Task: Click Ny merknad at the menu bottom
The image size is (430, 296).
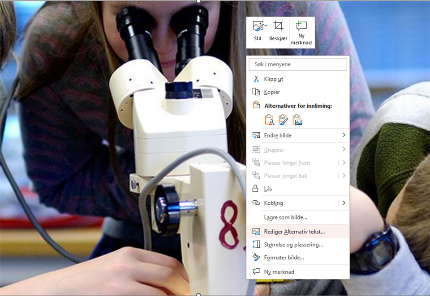Action: click(x=279, y=272)
